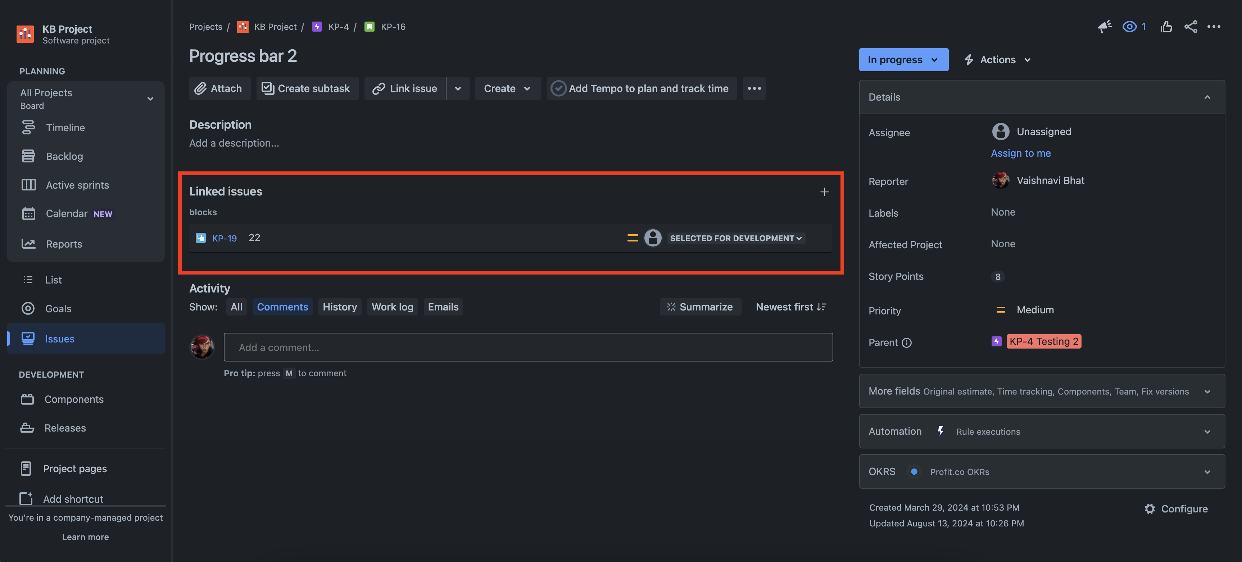Click the share icon in header

click(1191, 27)
